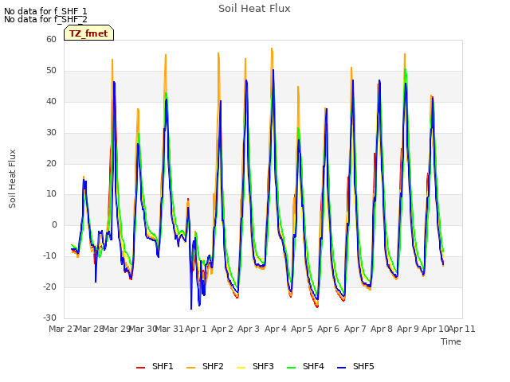
Task: Click the 50 y-axis tick label
Action: tap(51, 71)
